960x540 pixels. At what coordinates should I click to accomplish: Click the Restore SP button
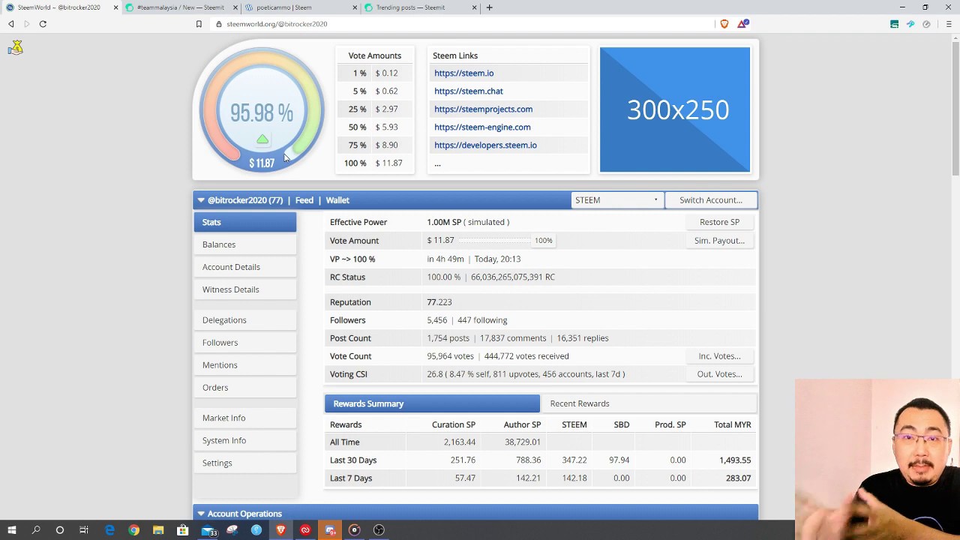click(x=719, y=222)
